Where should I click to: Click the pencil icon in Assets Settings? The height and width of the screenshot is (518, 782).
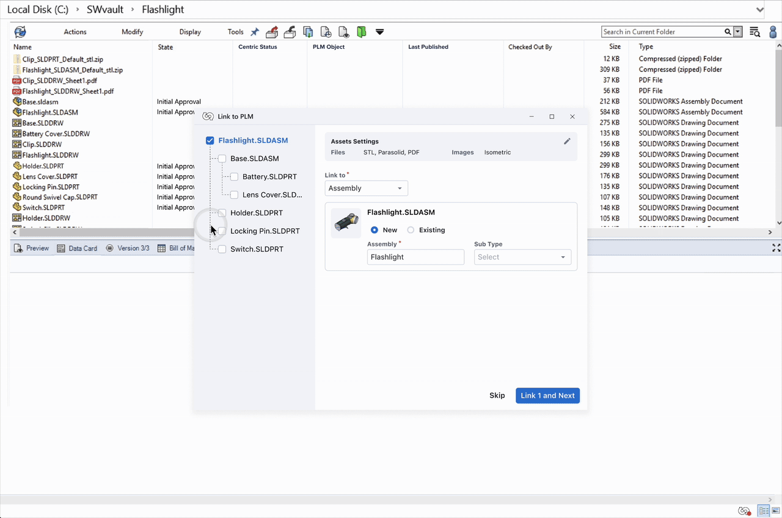[567, 141]
